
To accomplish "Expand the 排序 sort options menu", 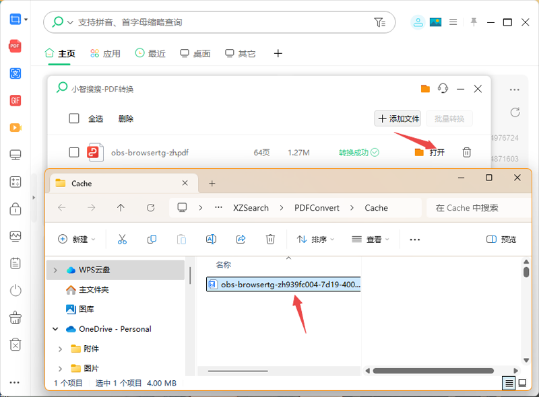I will pos(316,239).
